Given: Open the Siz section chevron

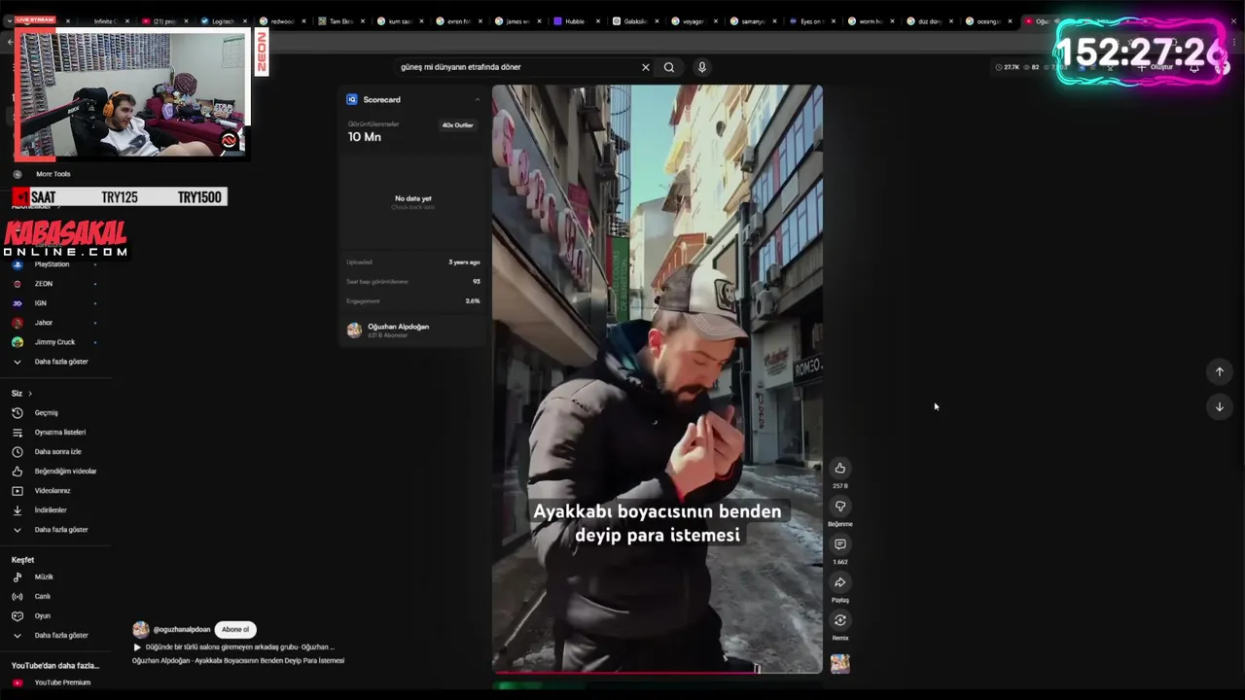Looking at the screenshot, I should [30, 394].
